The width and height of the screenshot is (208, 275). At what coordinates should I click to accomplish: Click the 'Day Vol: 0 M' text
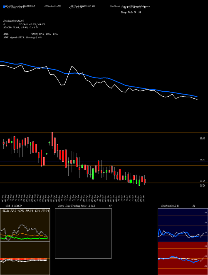(131, 12)
